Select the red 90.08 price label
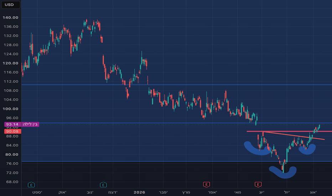Image resolution: width=332 pixels, height=196 pixels. (x=12, y=131)
